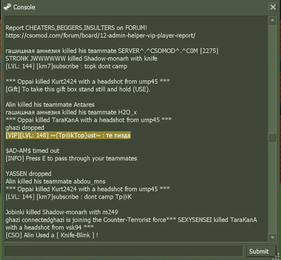
Task: Click the scrollbar down arrow
Action: click(272, 237)
